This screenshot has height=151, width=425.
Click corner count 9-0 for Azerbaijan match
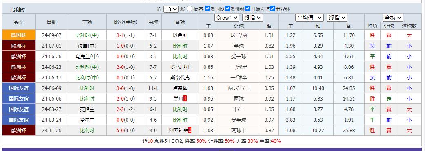click(x=154, y=131)
